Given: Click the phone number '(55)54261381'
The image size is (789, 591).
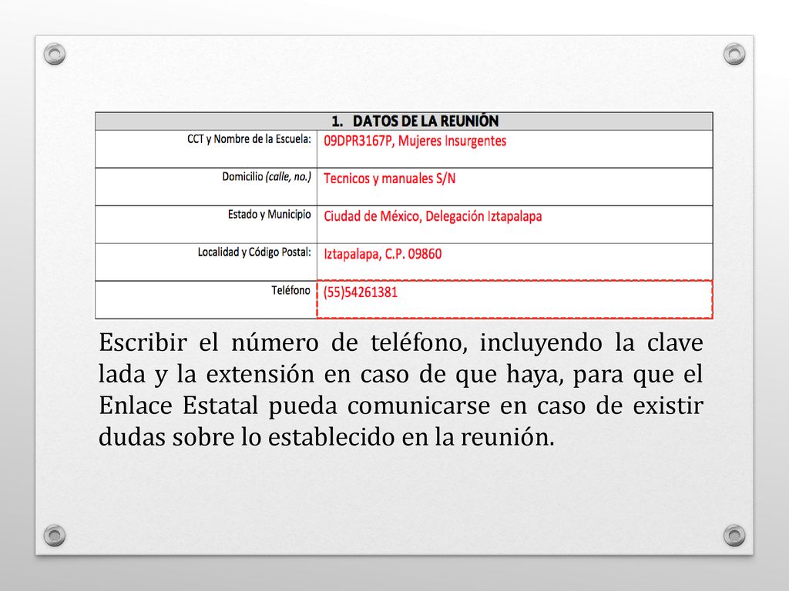Looking at the screenshot, I should click(361, 292).
